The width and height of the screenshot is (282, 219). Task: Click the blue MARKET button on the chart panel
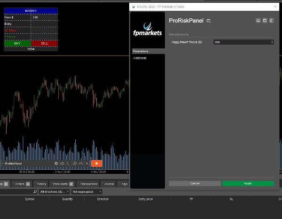point(31,11)
